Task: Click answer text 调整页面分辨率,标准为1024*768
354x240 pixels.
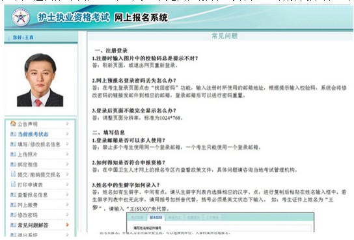Action: (x=143, y=118)
